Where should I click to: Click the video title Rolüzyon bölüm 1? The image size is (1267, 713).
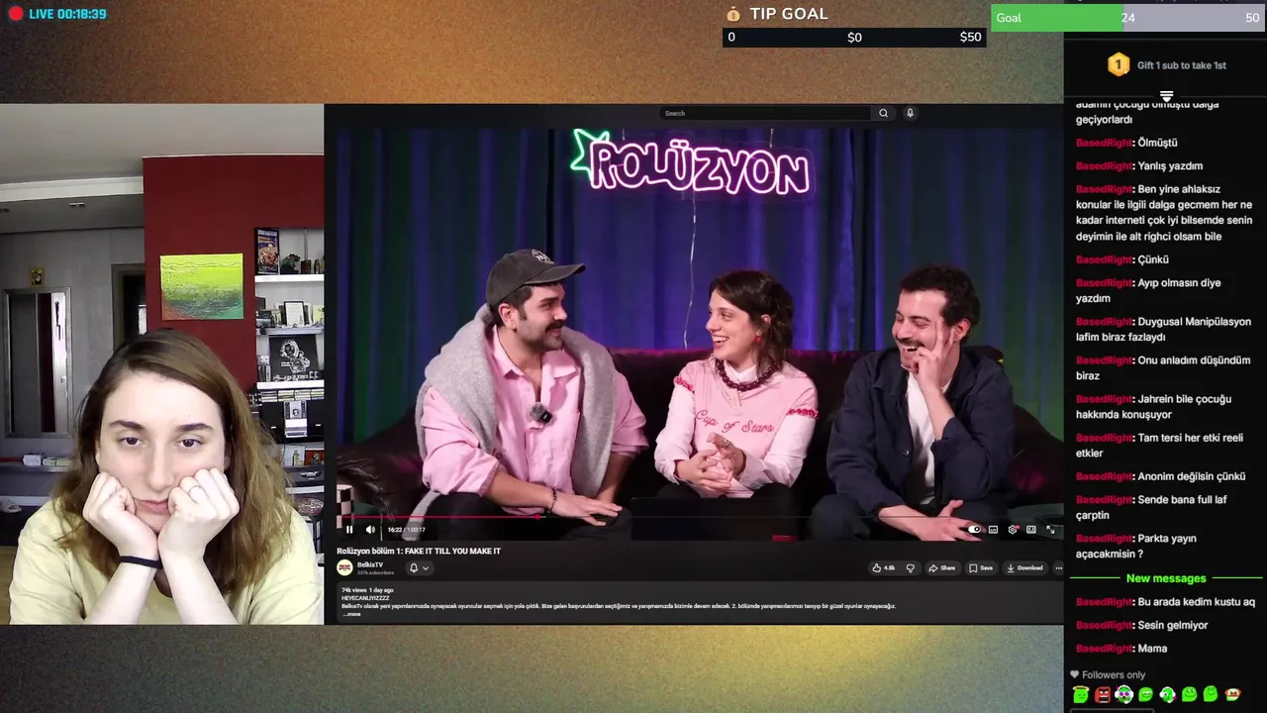pyautogui.click(x=419, y=551)
